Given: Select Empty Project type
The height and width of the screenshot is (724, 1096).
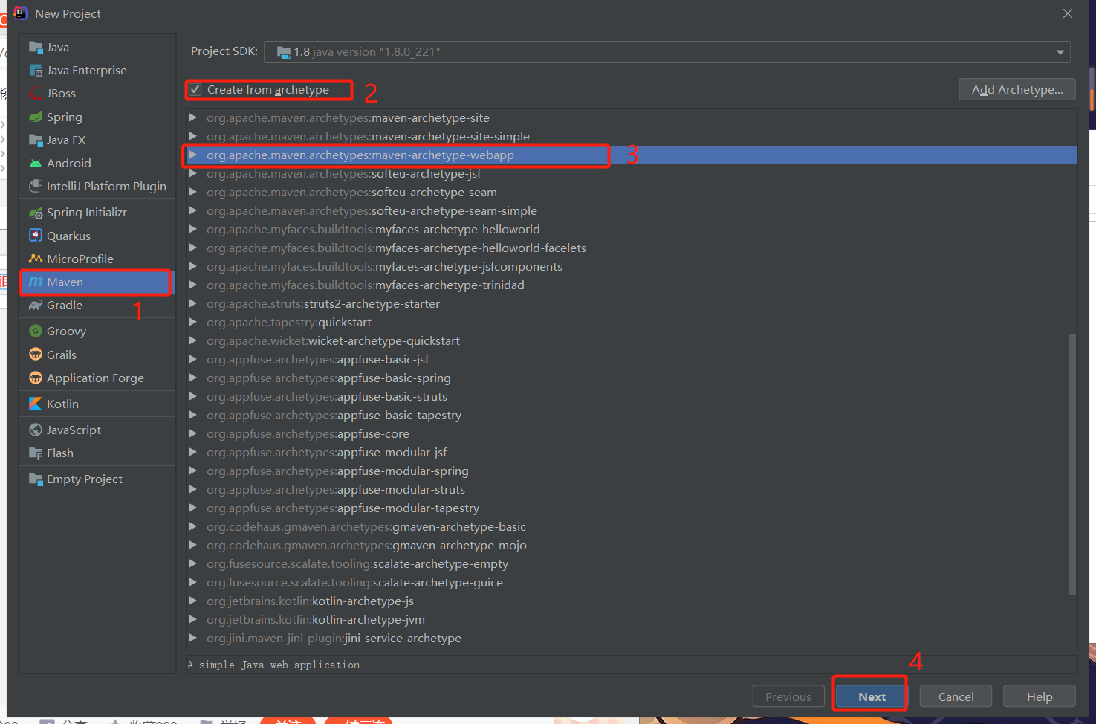Looking at the screenshot, I should pyautogui.click(x=97, y=479).
